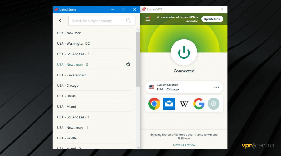Viewport: 281px width, 156px height.
Task: Click the location list scrollbar thumb
Action: tap(138, 59)
